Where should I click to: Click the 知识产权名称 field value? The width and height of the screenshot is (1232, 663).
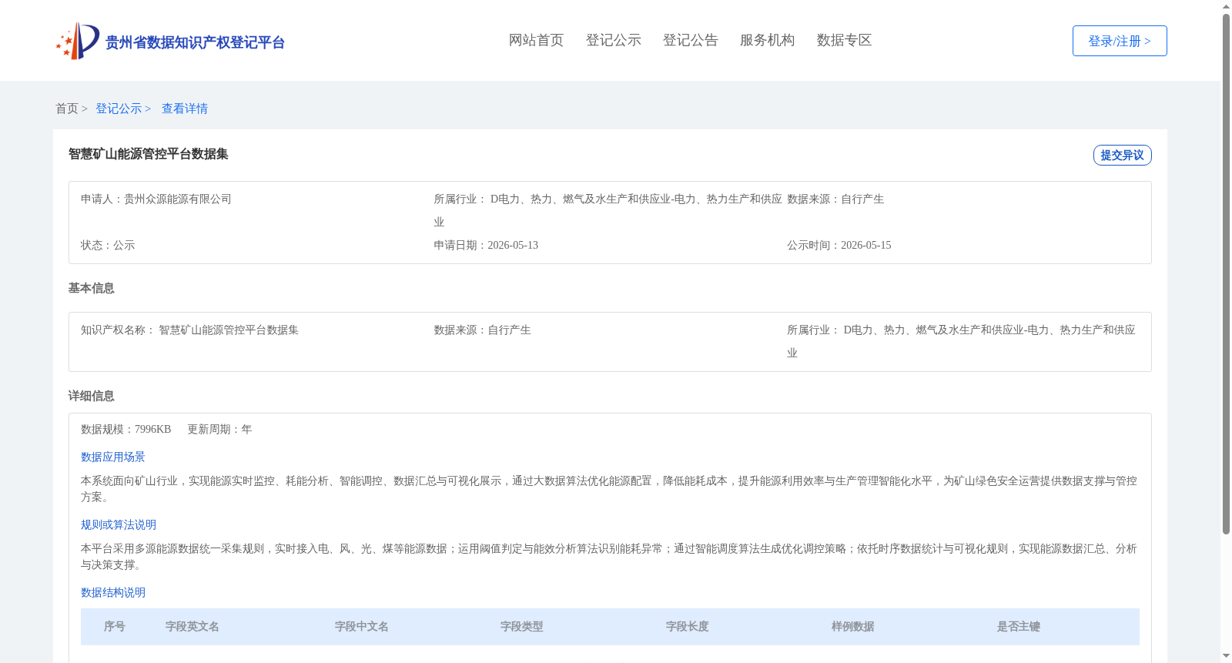[x=229, y=330]
